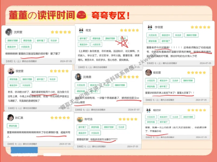Image resolution: width=217 pixels, height=162 pixels.
Task: Click 侯奕萱's face avatar
Action: click(x=148, y=73)
